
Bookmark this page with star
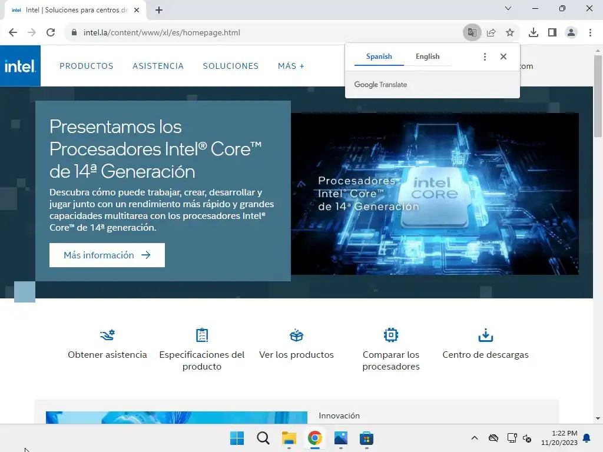[510, 32]
